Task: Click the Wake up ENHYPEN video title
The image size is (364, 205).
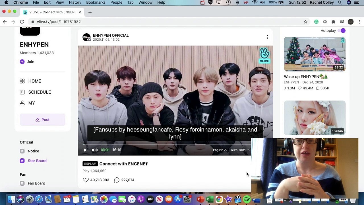Action: click(x=306, y=77)
